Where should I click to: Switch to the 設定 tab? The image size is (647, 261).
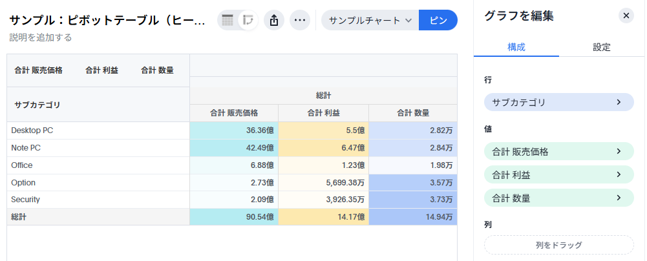[602, 47]
